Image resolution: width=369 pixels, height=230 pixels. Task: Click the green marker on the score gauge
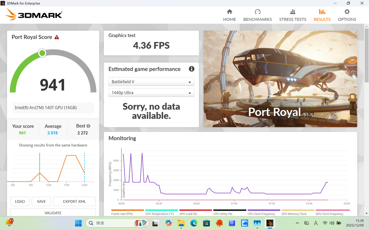point(42,53)
